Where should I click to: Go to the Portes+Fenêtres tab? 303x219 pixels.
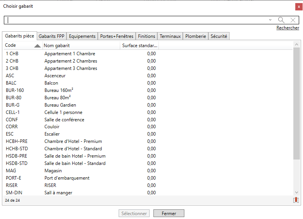(117, 36)
